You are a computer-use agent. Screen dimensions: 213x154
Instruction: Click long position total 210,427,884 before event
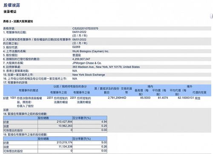tap(64, 122)
